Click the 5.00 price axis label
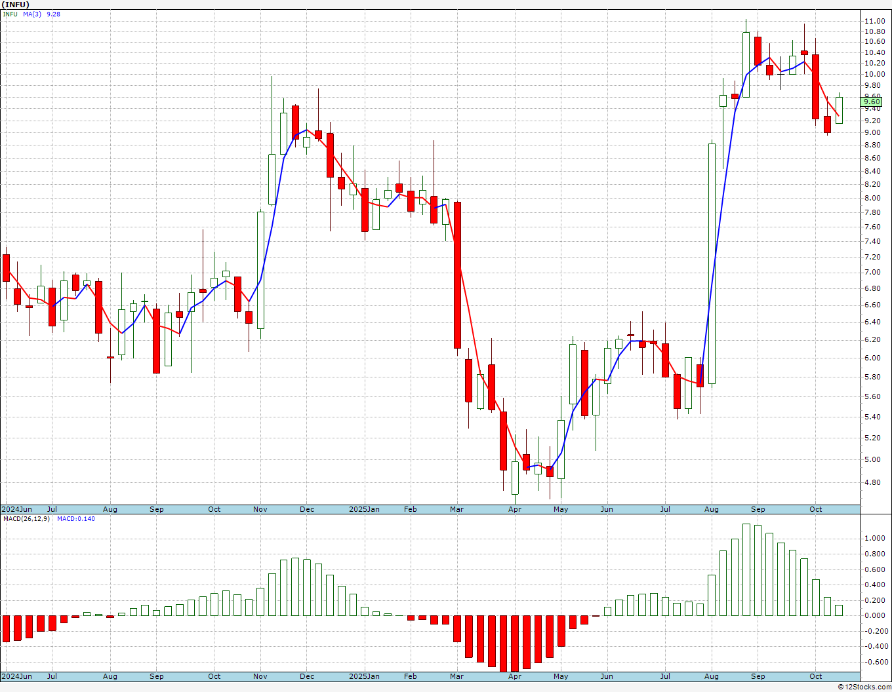This screenshot has width=892, height=692. (x=872, y=459)
